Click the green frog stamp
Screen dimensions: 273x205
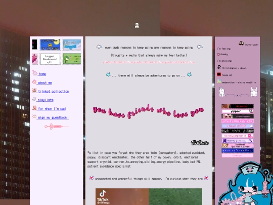[72, 59]
